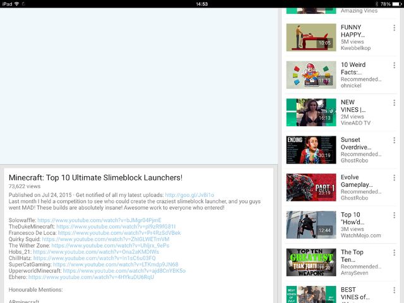Viewport: 404px width, 303px height.
Task: Open options menu for Top 10 "How'd video
Action: coord(394,215)
